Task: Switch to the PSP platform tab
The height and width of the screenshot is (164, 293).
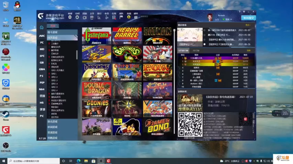Action: pos(42,83)
